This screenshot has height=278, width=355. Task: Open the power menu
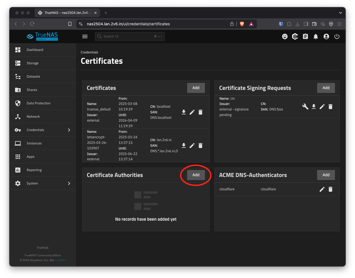(x=337, y=36)
